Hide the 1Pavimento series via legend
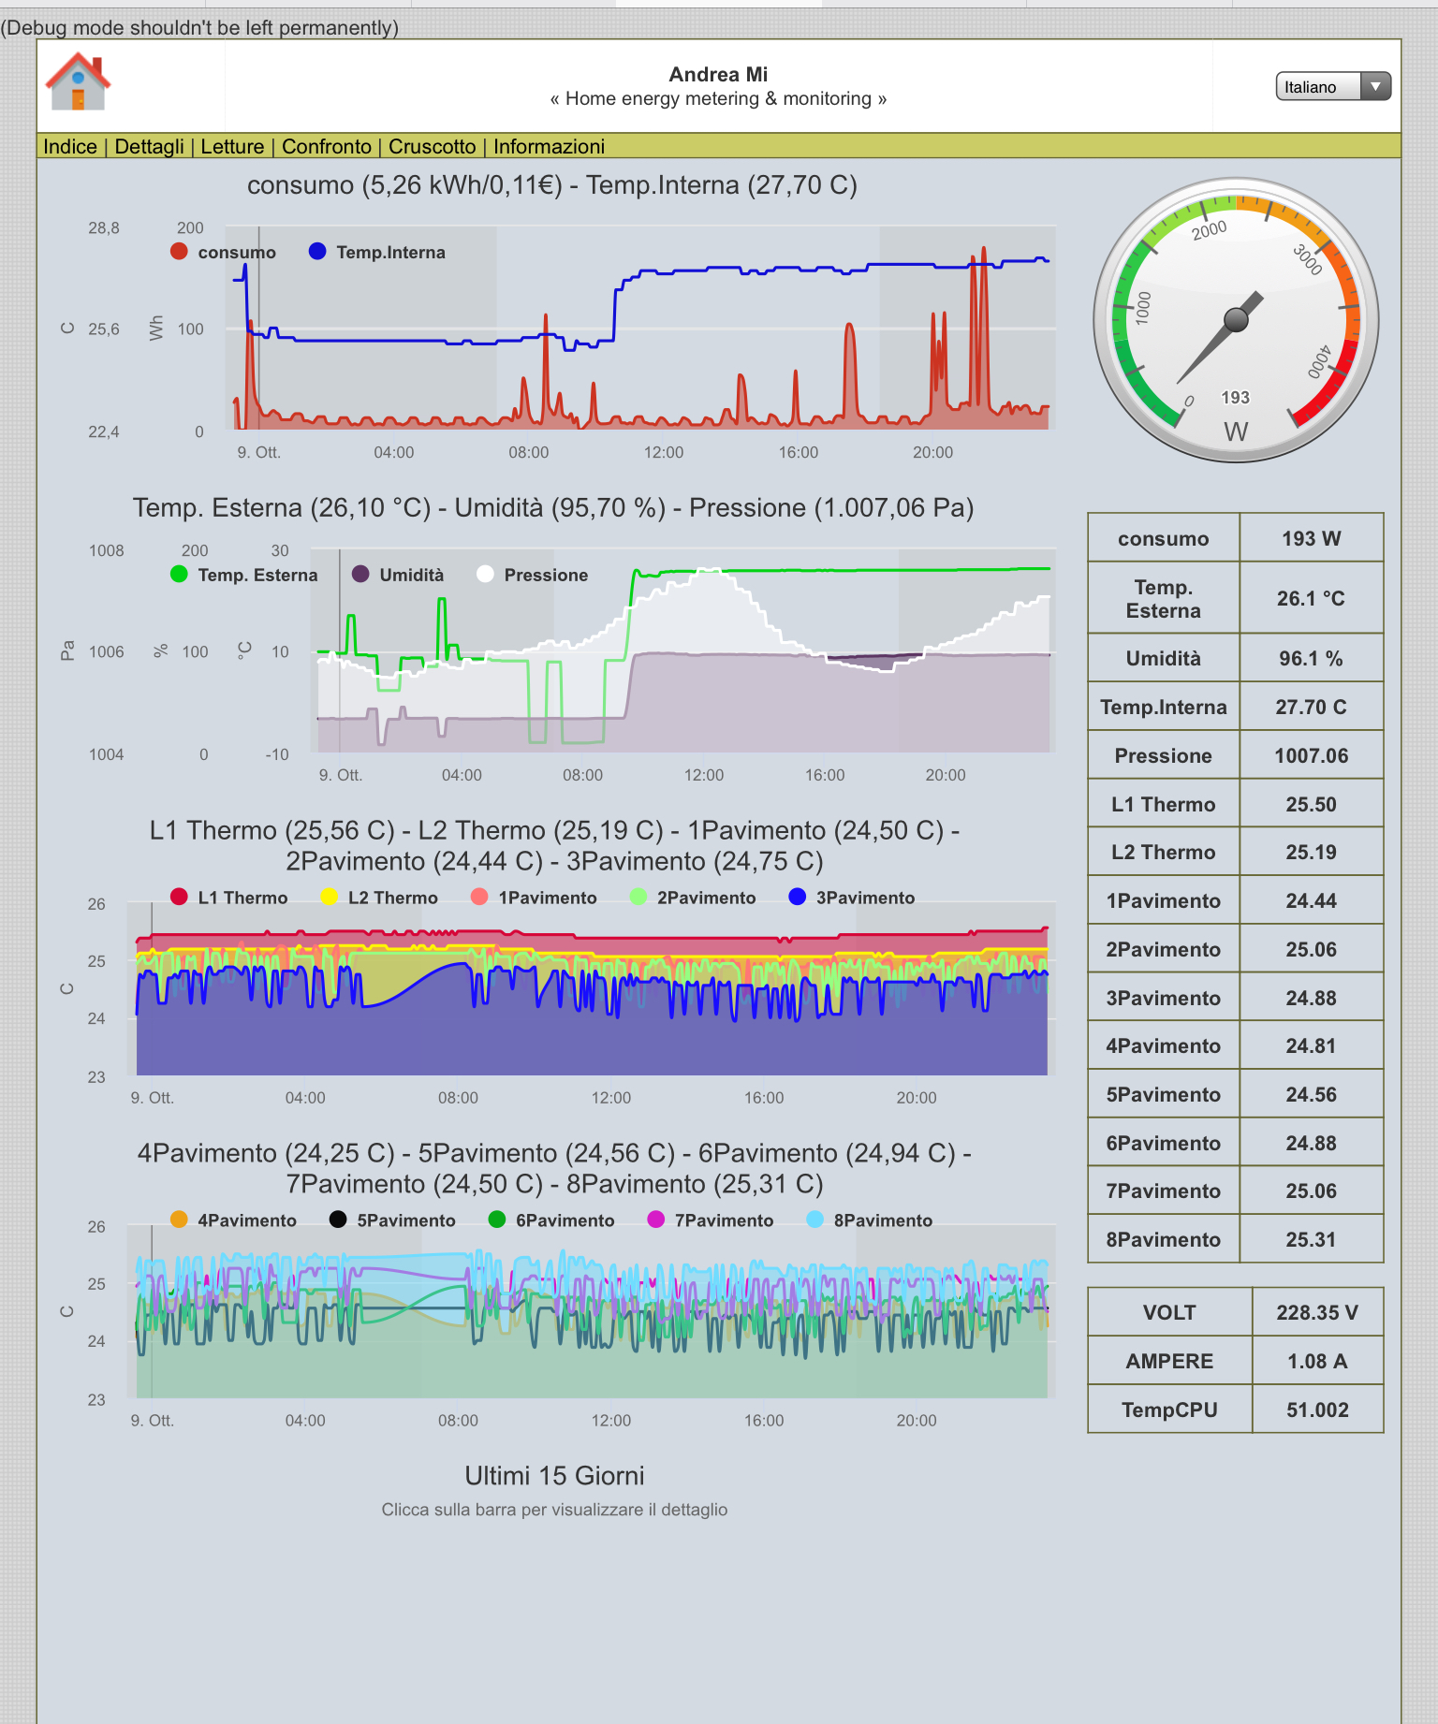The image size is (1438, 1724). click(534, 898)
